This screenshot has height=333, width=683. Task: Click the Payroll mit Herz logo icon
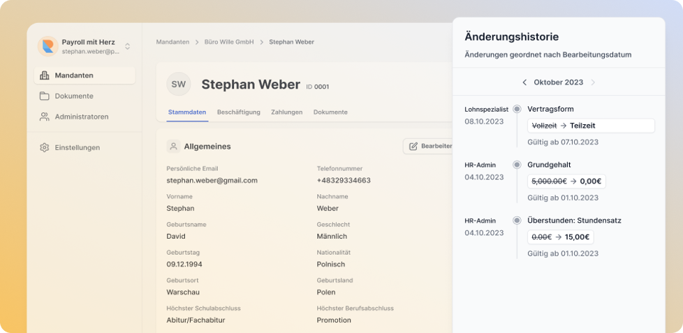point(48,47)
